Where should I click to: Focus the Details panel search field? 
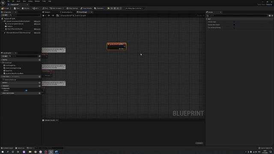point(237,15)
